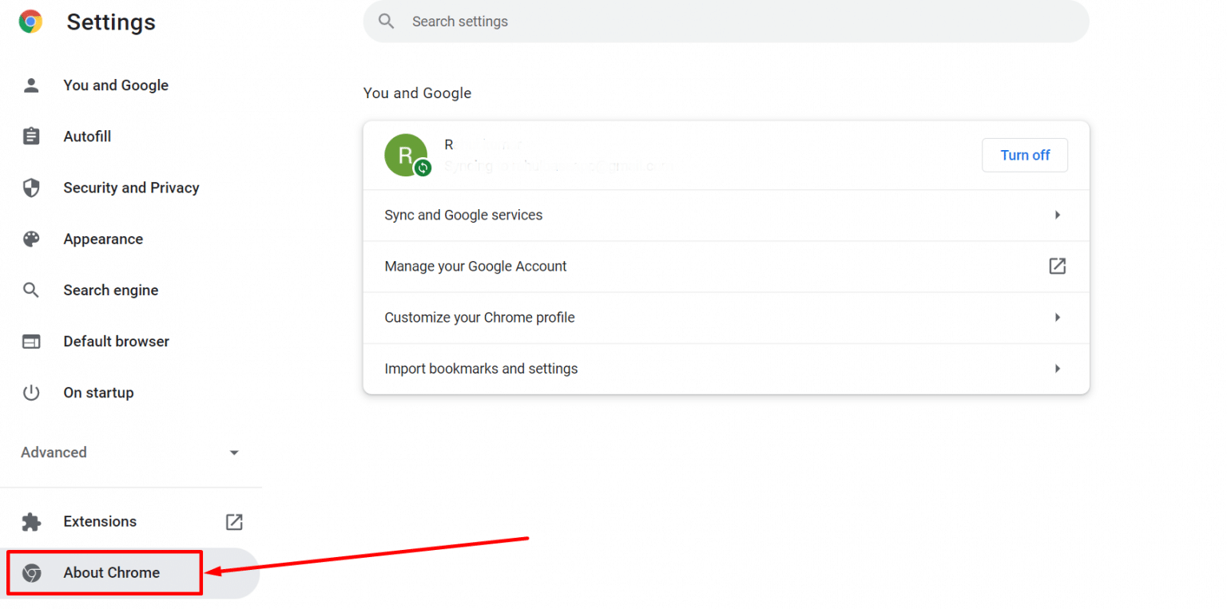Click the Default browser icon
The height and width of the screenshot is (609, 1227).
coord(30,341)
